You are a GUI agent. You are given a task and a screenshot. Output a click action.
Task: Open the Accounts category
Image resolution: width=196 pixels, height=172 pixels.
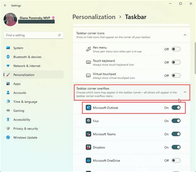point(33,93)
